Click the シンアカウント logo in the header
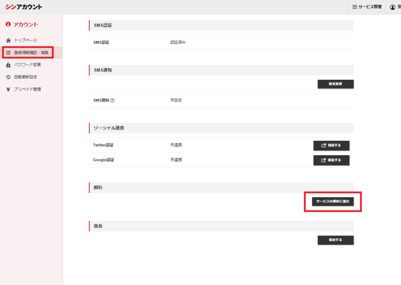 coord(24,7)
